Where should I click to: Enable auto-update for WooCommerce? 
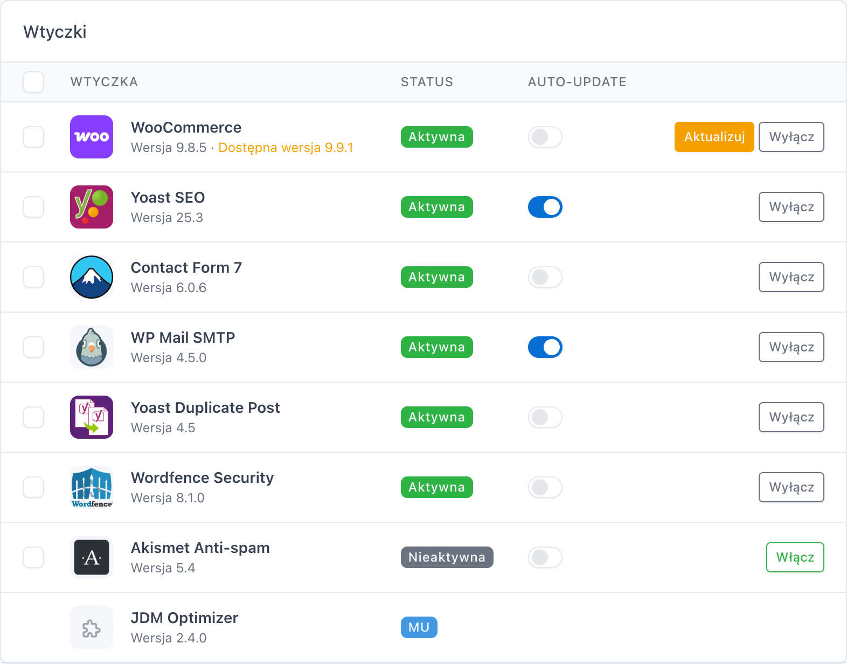point(545,137)
